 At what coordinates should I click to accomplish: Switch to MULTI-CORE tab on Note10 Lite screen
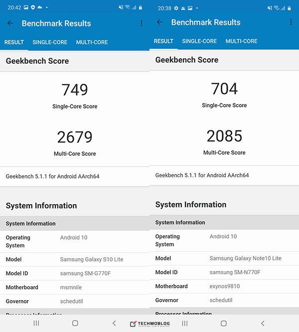click(241, 41)
